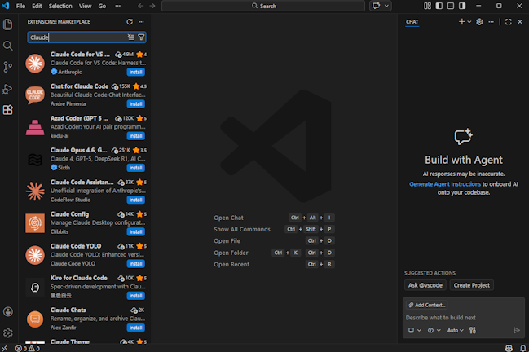Open the Search view in the activity bar
Viewport: 529px width, 352px height.
click(x=8, y=46)
